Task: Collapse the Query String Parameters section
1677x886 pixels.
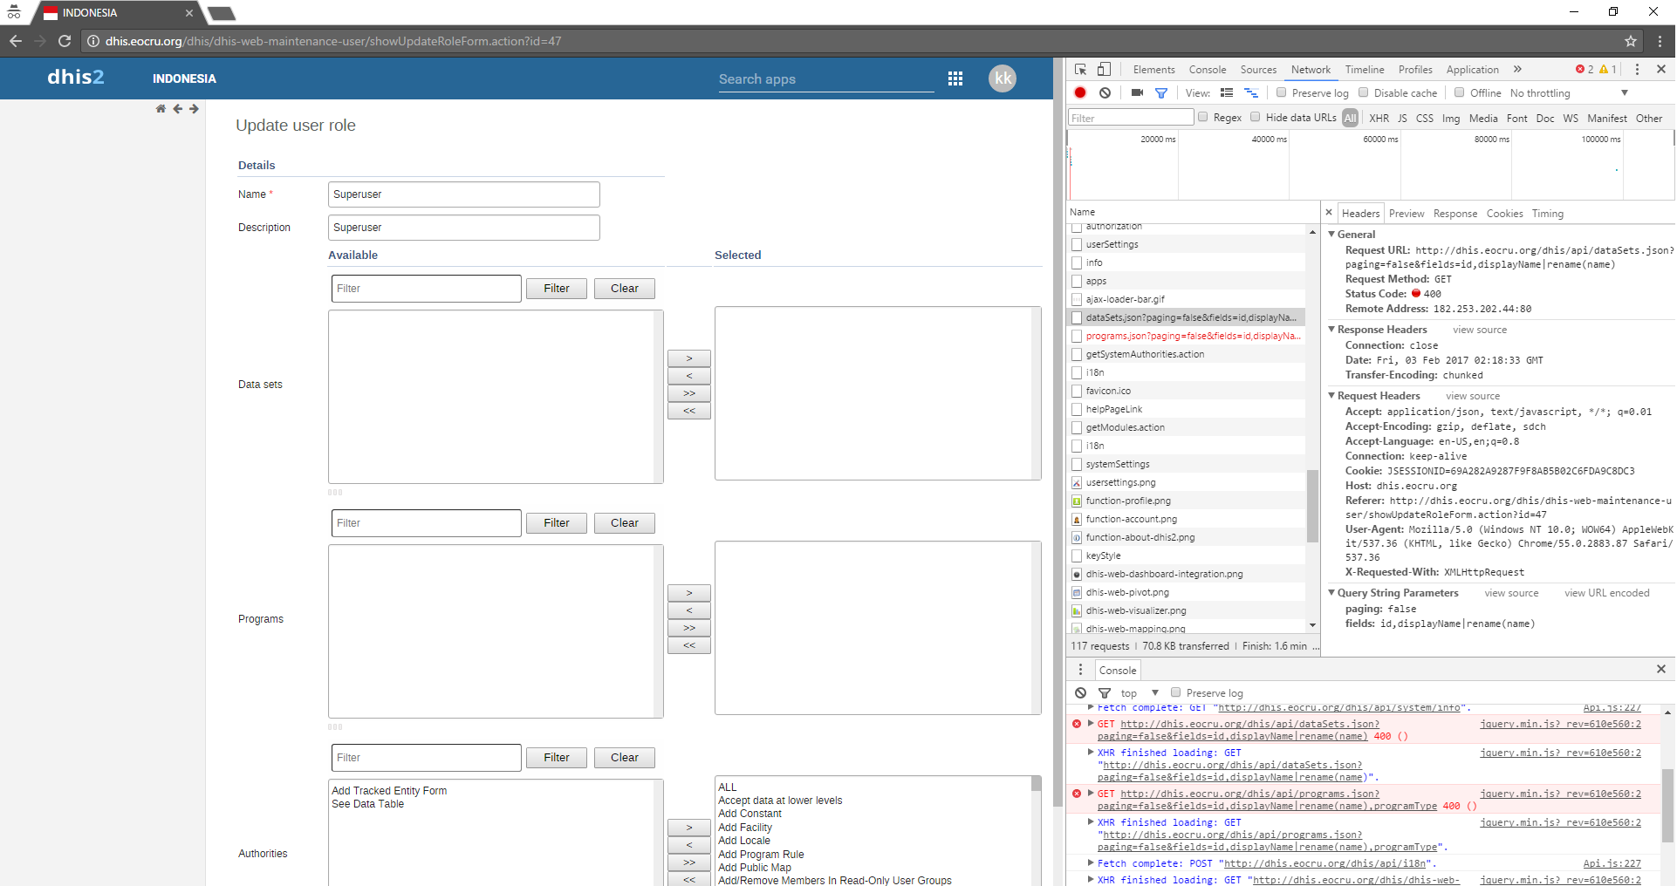Action: (x=1331, y=593)
